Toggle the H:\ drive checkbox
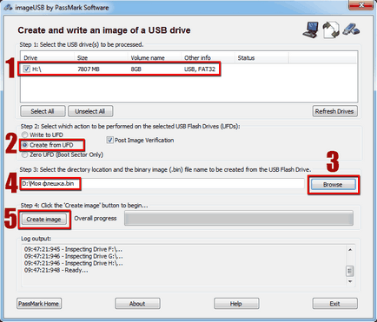The height and width of the screenshot is (322, 377). [27, 69]
